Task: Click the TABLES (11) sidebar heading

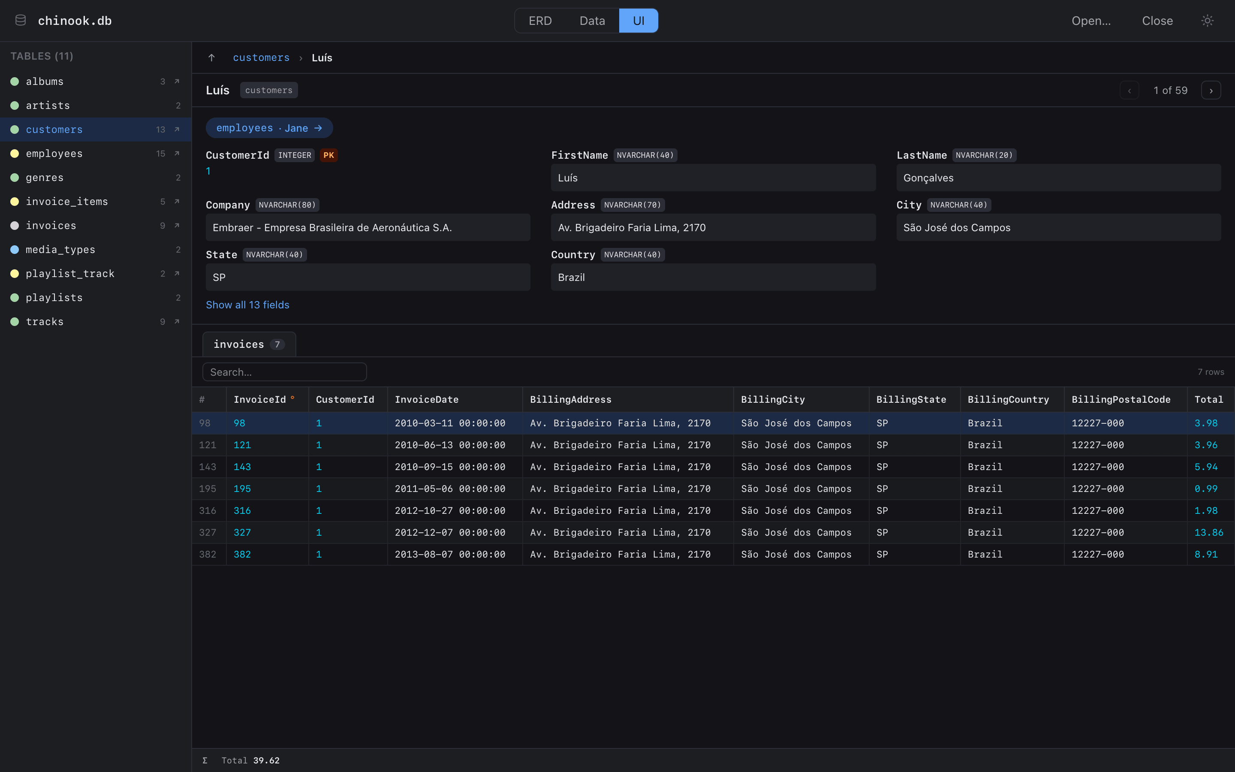Action: [x=42, y=56]
